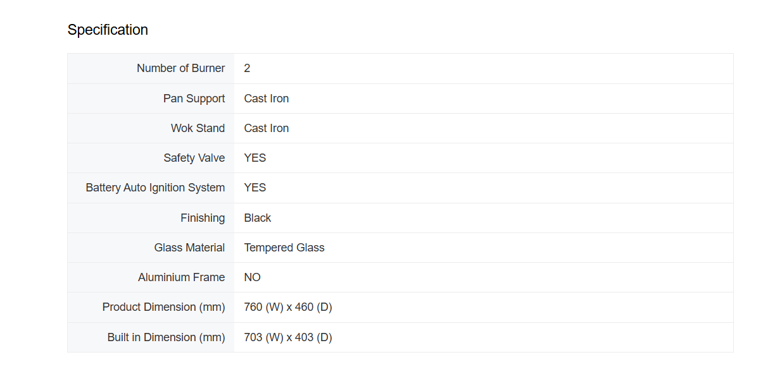Viewport: 763px width, 374px height.
Task: Click the NO value for Aluminium Frame
Action: click(x=252, y=277)
